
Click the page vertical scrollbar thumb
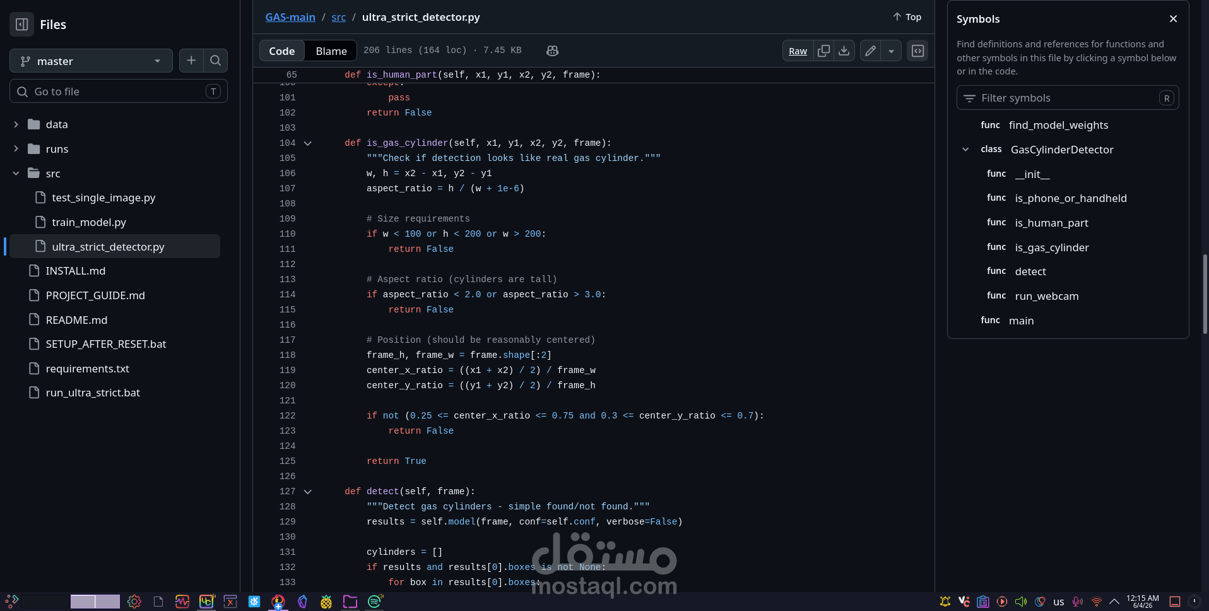tap(1205, 294)
